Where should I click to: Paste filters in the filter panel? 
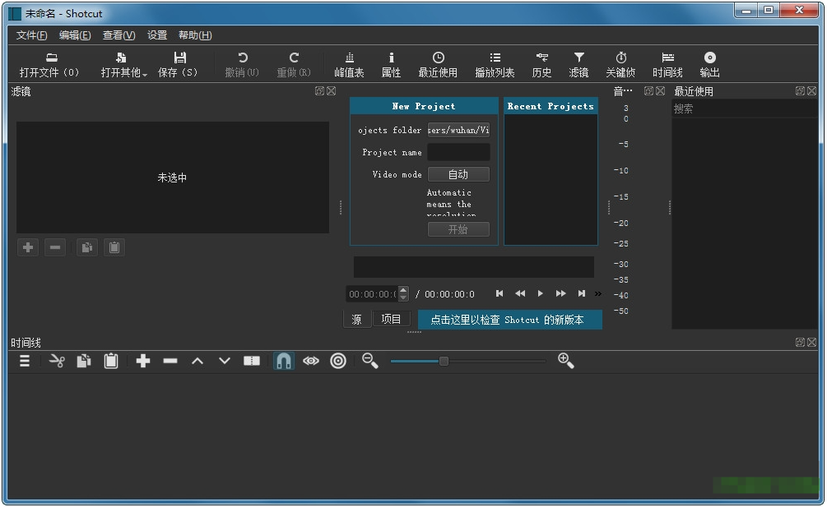click(114, 247)
